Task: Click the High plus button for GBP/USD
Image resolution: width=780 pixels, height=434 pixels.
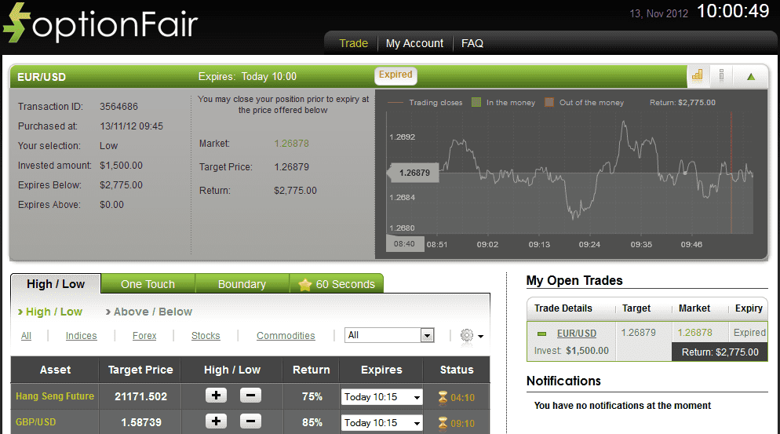Action: (x=216, y=421)
